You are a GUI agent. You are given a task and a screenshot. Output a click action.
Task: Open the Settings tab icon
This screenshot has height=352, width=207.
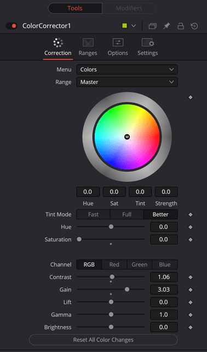coord(148,42)
